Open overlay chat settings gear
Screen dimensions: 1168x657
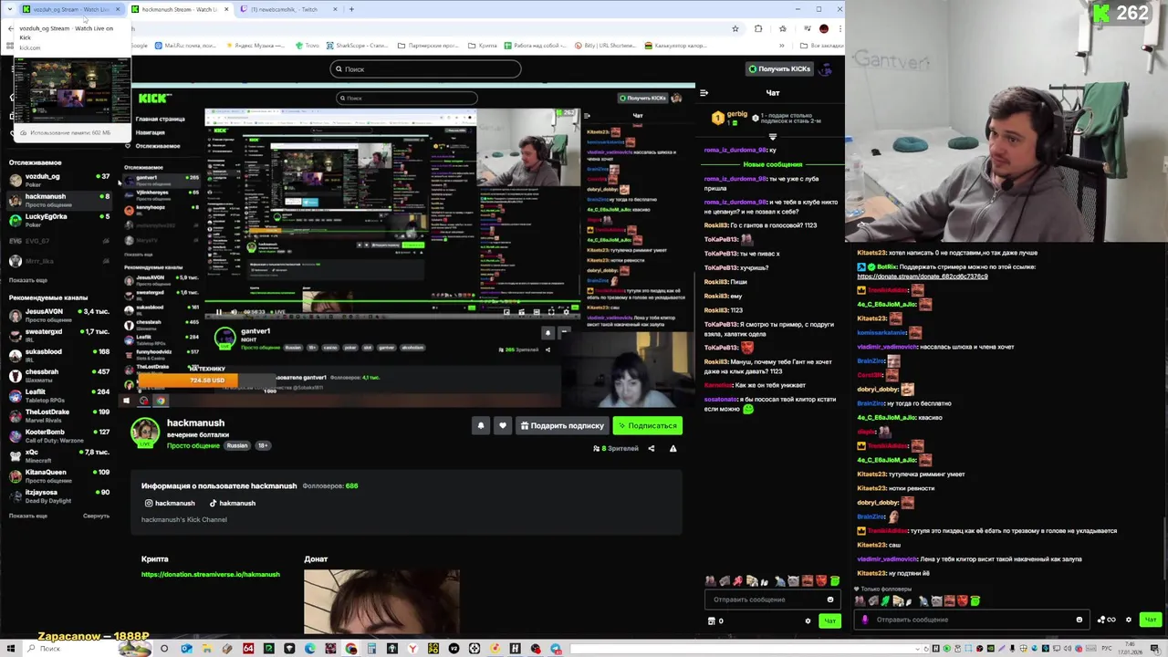[1129, 620]
